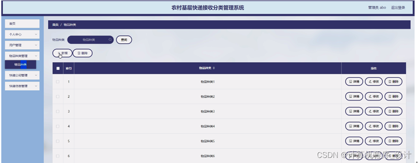Check the checkbox for row 物品种类6
The height and width of the screenshot is (163, 418).
pyautogui.click(x=58, y=156)
